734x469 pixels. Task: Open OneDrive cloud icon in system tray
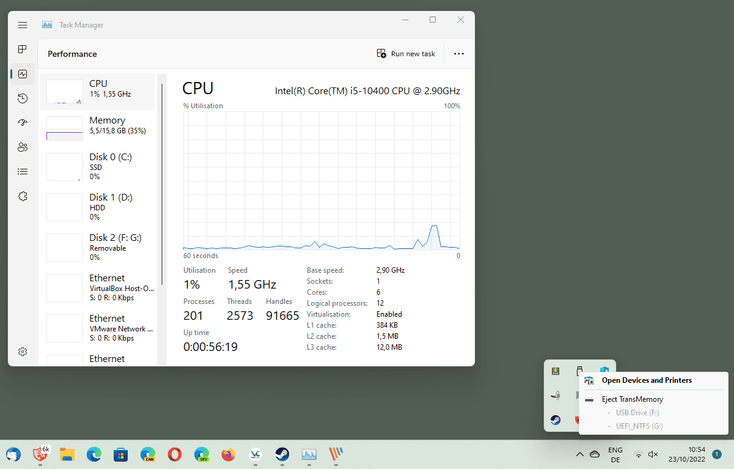594,454
